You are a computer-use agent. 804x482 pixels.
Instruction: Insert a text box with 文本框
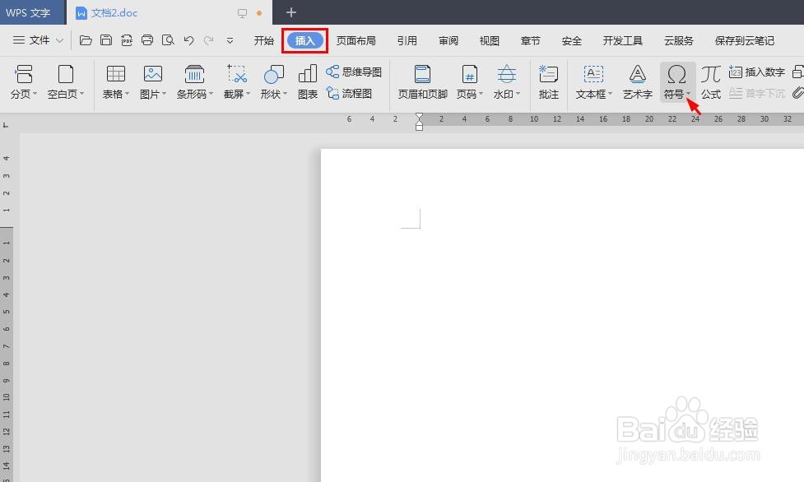tap(594, 81)
